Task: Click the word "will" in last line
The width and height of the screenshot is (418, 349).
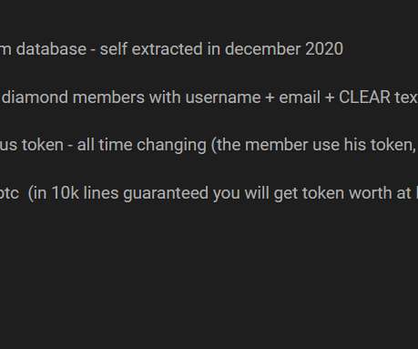Action: (x=258, y=193)
